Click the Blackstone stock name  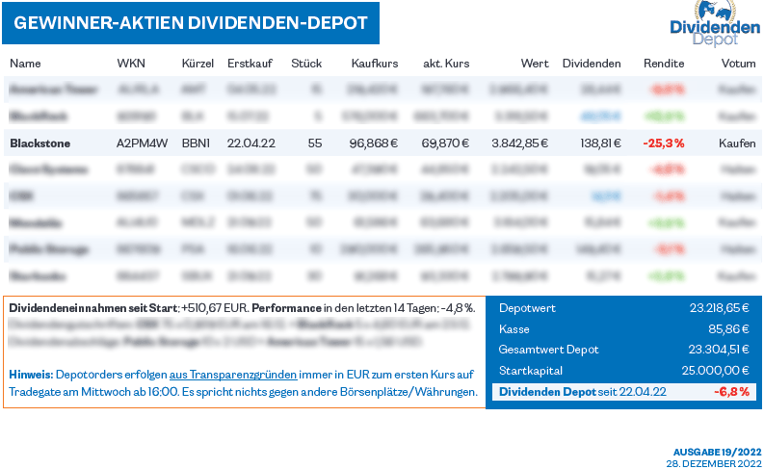pyautogui.click(x=40, y=143)
